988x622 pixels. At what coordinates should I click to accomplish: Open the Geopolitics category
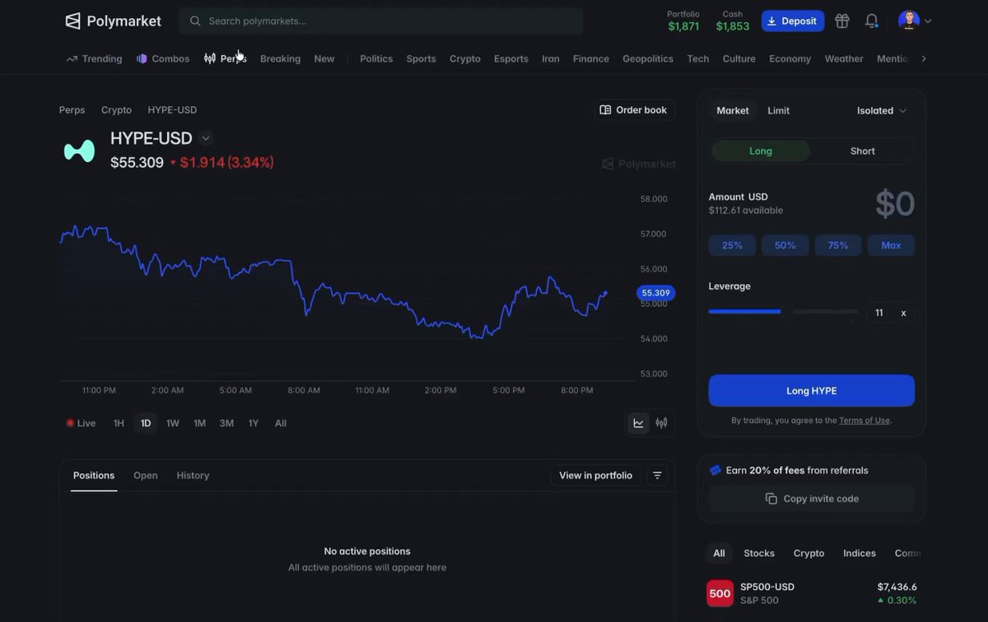pyautogui.click(x=648, y=58)
